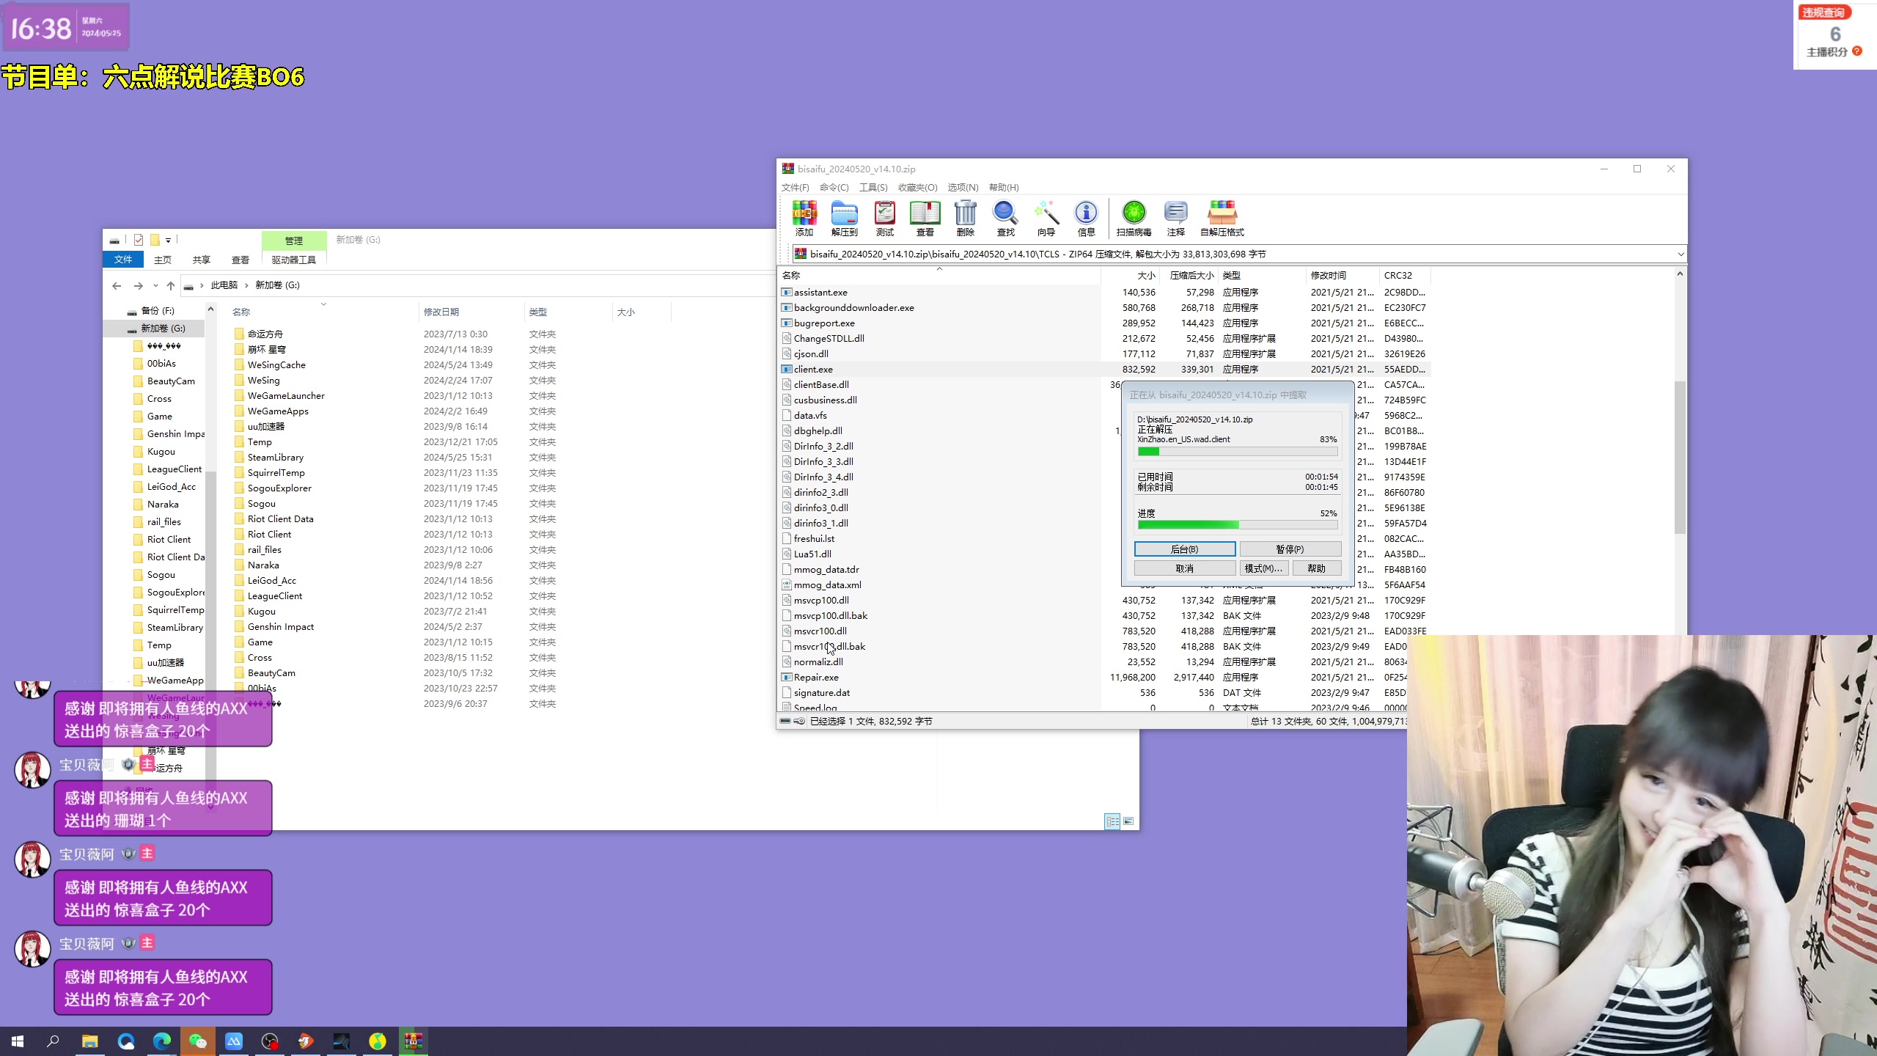Click Explorer up-one-level arrow
This screenshot has height=1056, width=1877.
point(171,285)
